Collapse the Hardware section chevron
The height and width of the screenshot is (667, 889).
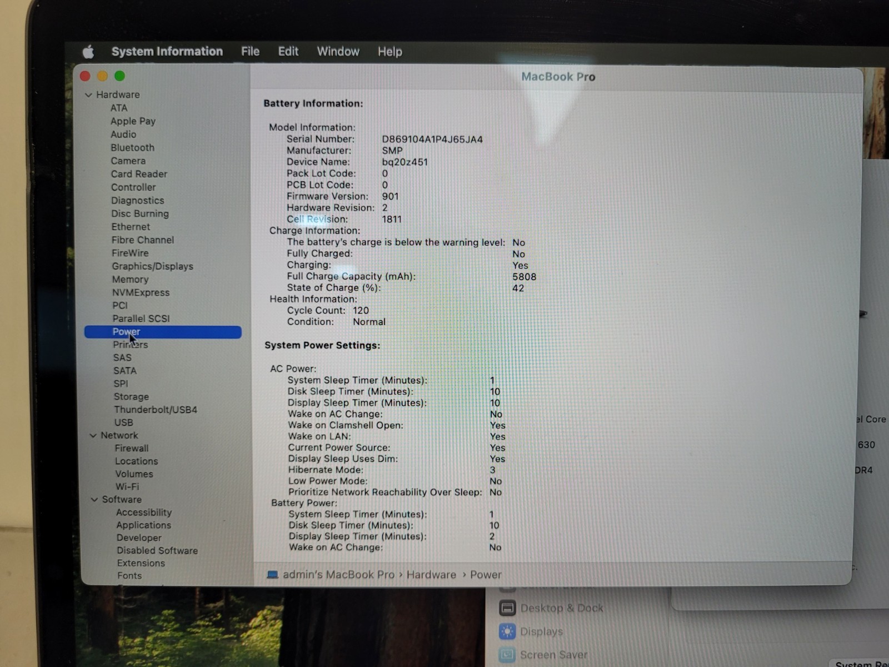click(x=88, y=95)
